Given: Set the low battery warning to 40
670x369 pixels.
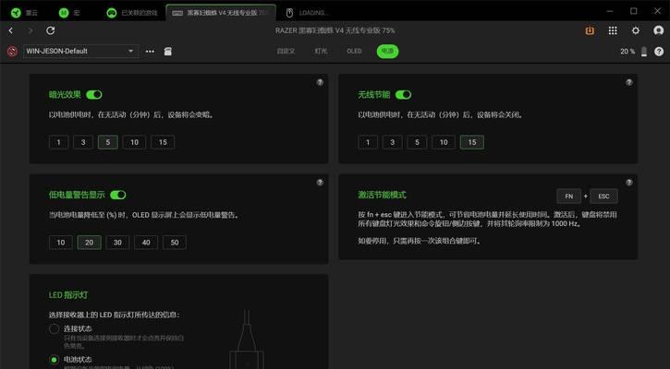Looking at the screenshot, I should point(146,243).
